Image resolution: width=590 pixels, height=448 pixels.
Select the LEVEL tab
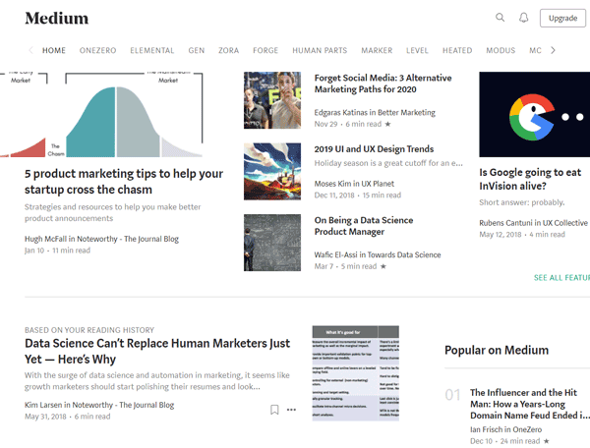coord(417,50)
